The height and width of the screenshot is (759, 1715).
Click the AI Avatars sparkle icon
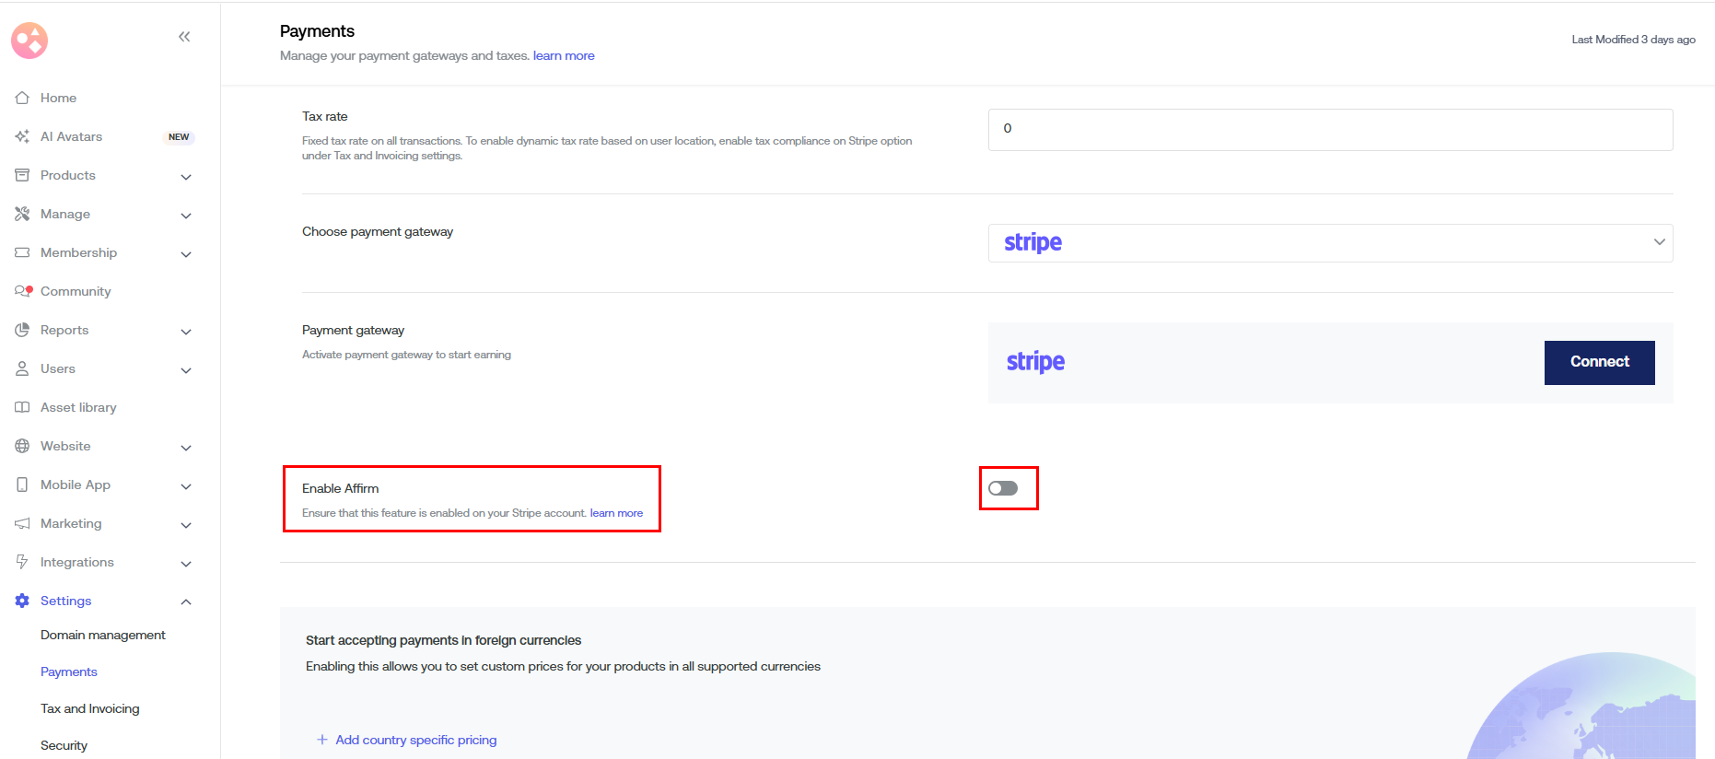[22, 136]
